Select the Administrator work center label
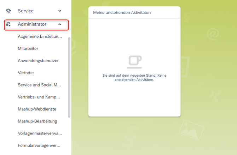 point(32,24)
